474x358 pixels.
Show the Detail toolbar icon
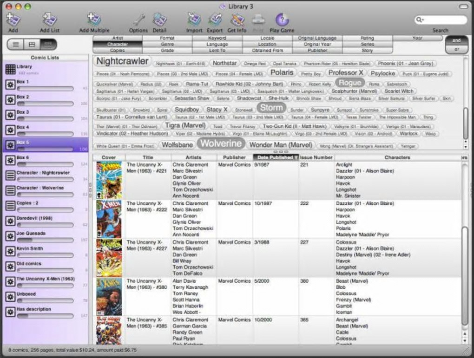point(159,20)
